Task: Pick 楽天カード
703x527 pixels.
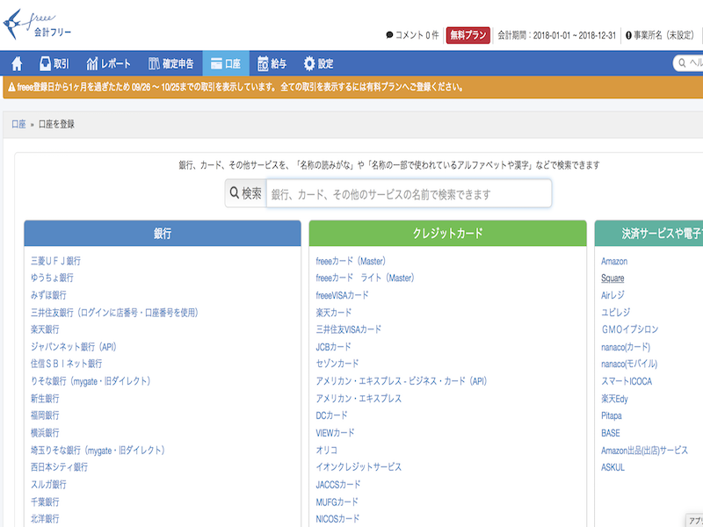Action: (334, 313)
